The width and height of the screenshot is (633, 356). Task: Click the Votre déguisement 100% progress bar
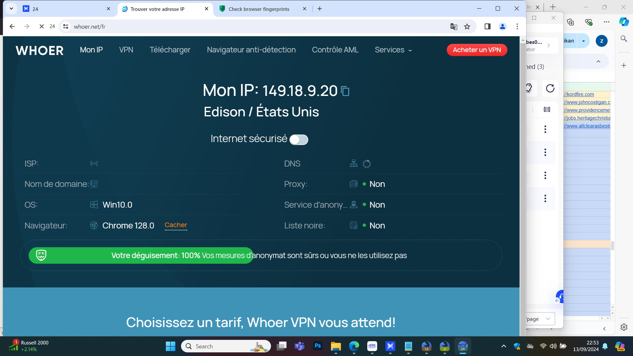141,255
